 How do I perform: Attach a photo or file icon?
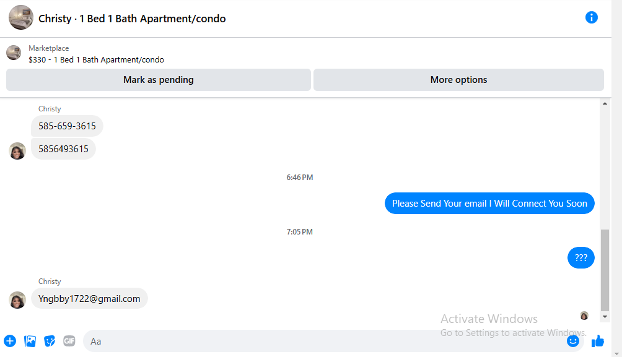pos(30,341)
